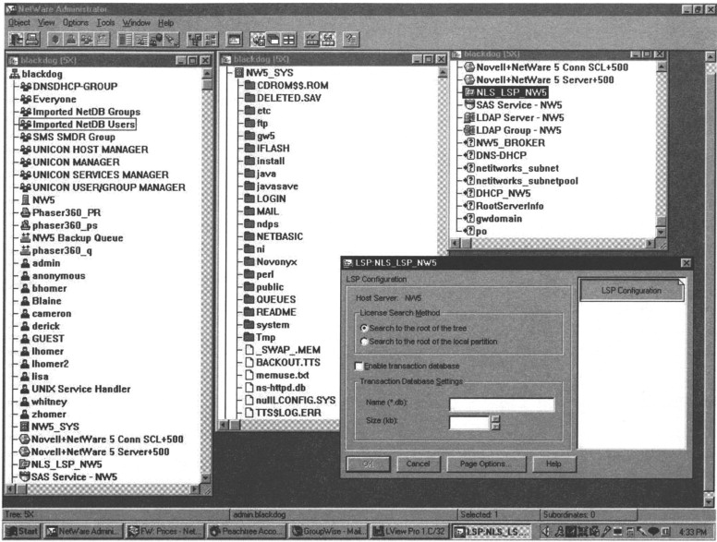
Task: Open the Options menu
Action: click(76, 22)
